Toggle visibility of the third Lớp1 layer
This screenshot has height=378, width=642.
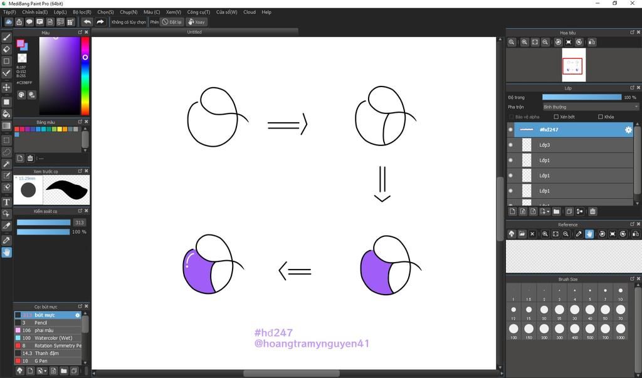click(x=510, y=191)
